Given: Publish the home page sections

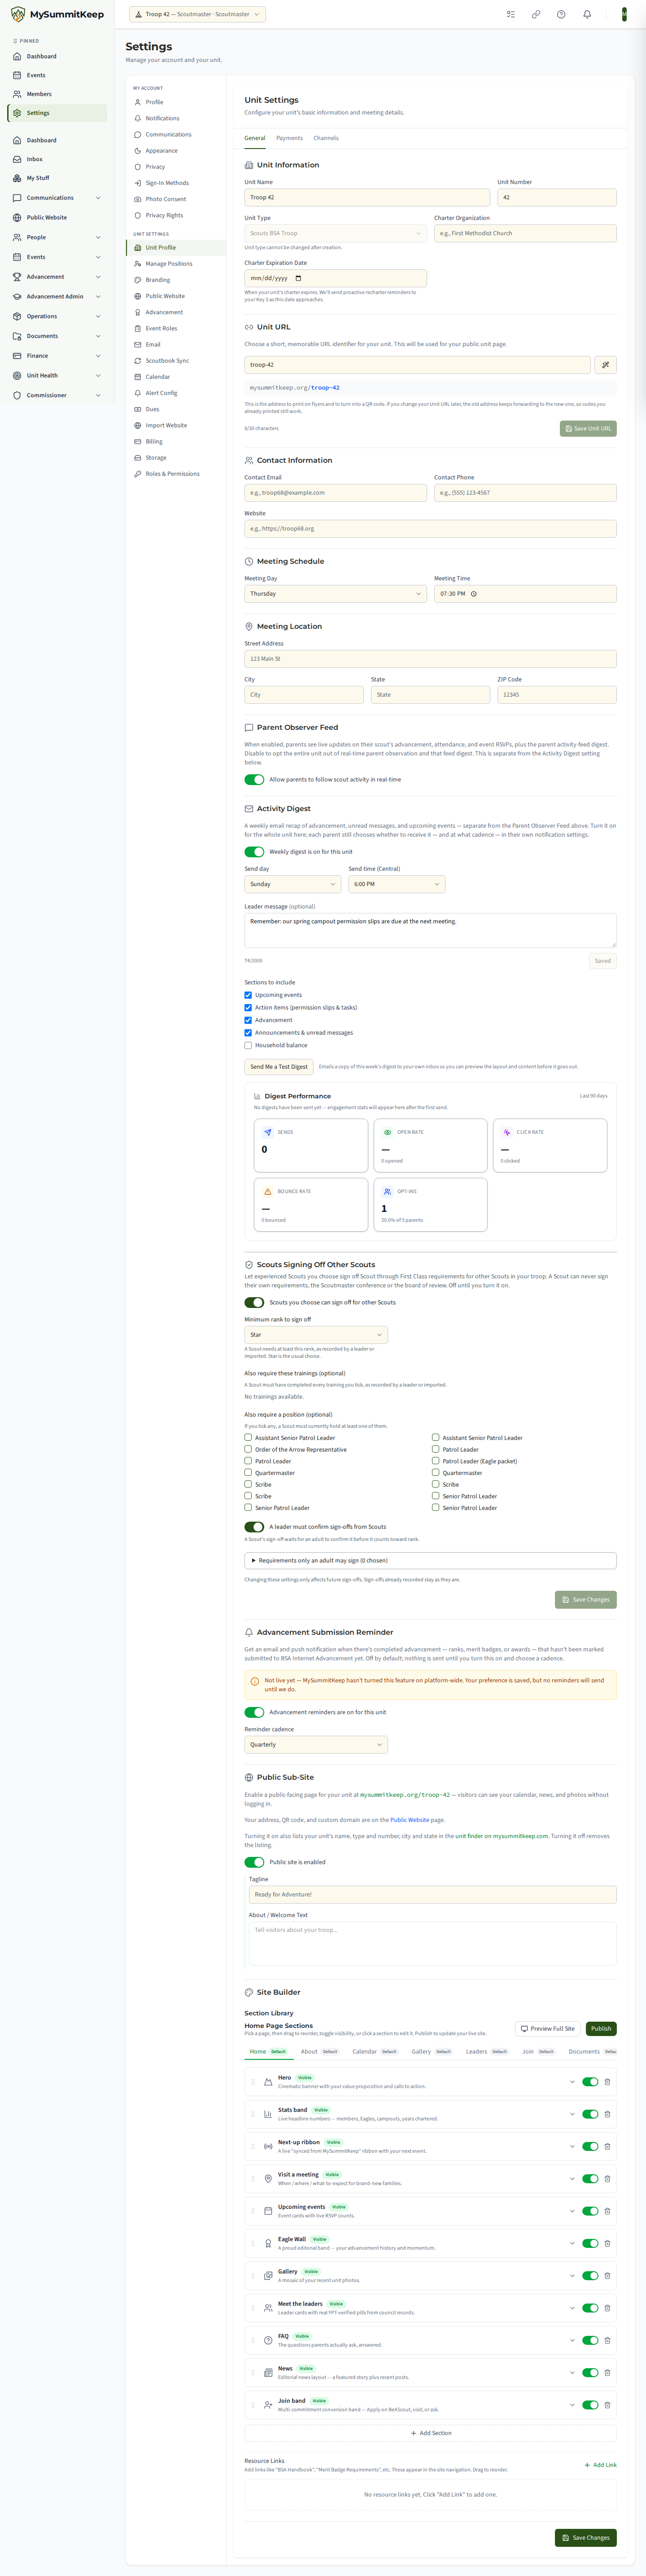Looking at the screenshot, I should pos(601,2029).
